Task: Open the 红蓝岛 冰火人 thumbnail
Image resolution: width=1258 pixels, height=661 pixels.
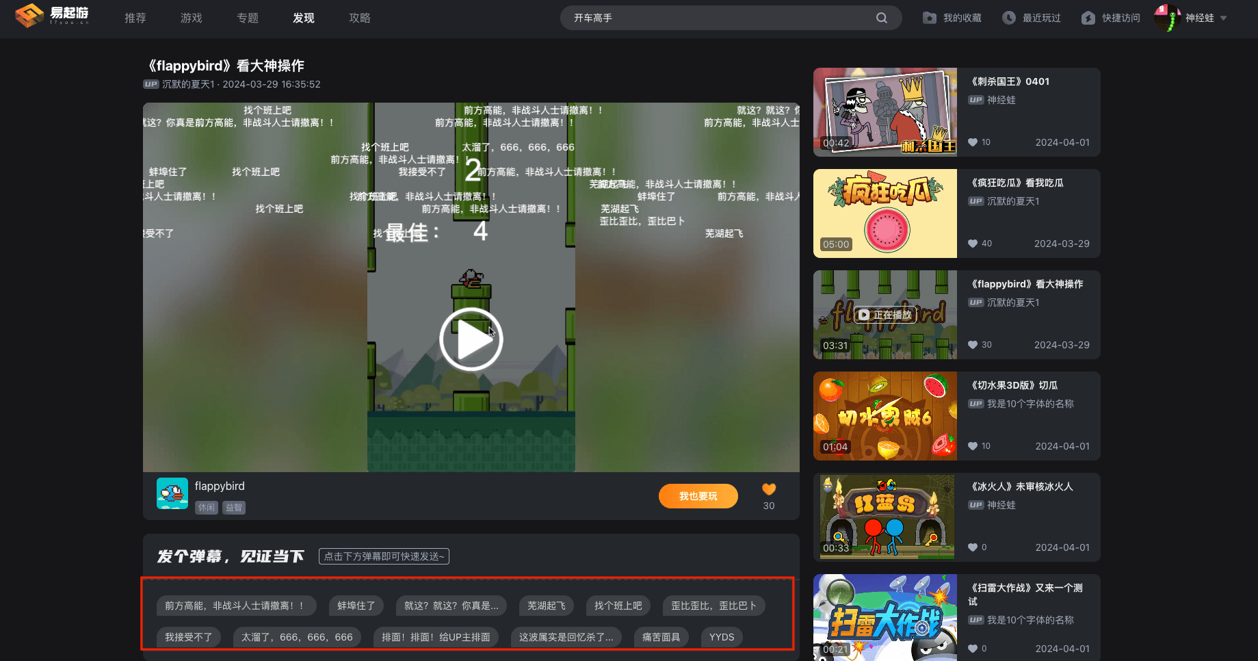Action: click(885, 517)
